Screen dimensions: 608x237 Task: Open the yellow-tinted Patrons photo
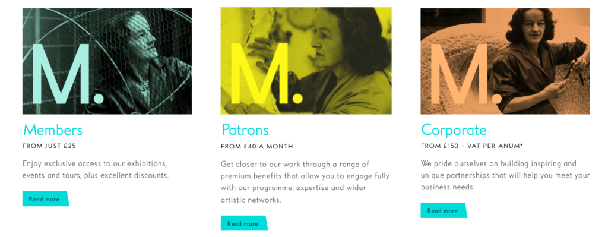[x=306, y=61]
